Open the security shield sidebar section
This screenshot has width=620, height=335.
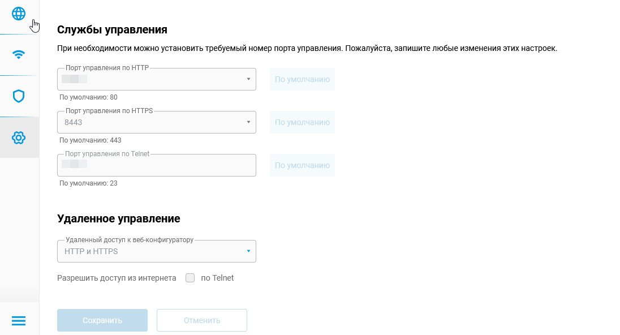click(19, 96)
